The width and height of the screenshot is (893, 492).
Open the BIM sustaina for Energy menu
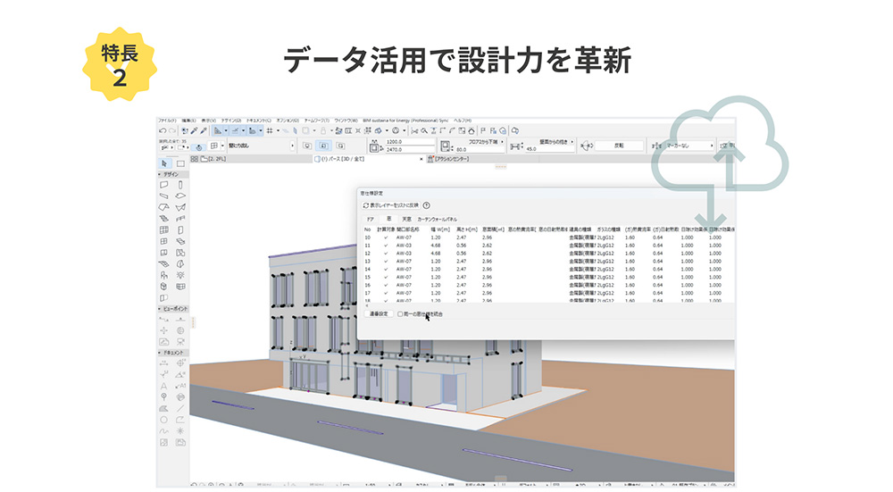406,120
